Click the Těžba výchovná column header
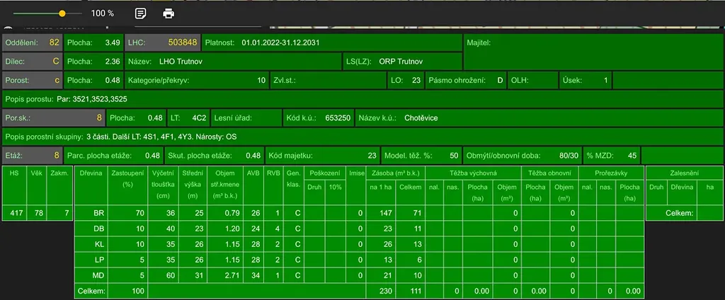The width and height of the screenshot is (725, 300). coord(472,172)
